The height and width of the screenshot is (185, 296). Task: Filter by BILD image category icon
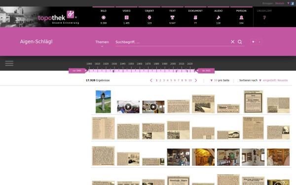[x=104, y=18]
